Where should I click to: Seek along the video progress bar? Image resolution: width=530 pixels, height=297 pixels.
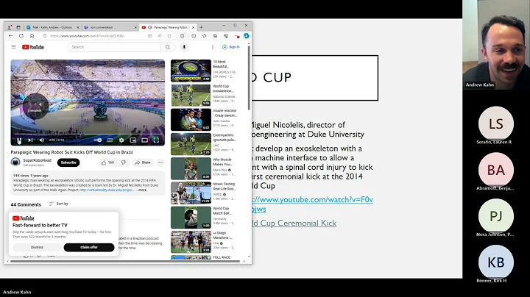click(x=88, y=135)
